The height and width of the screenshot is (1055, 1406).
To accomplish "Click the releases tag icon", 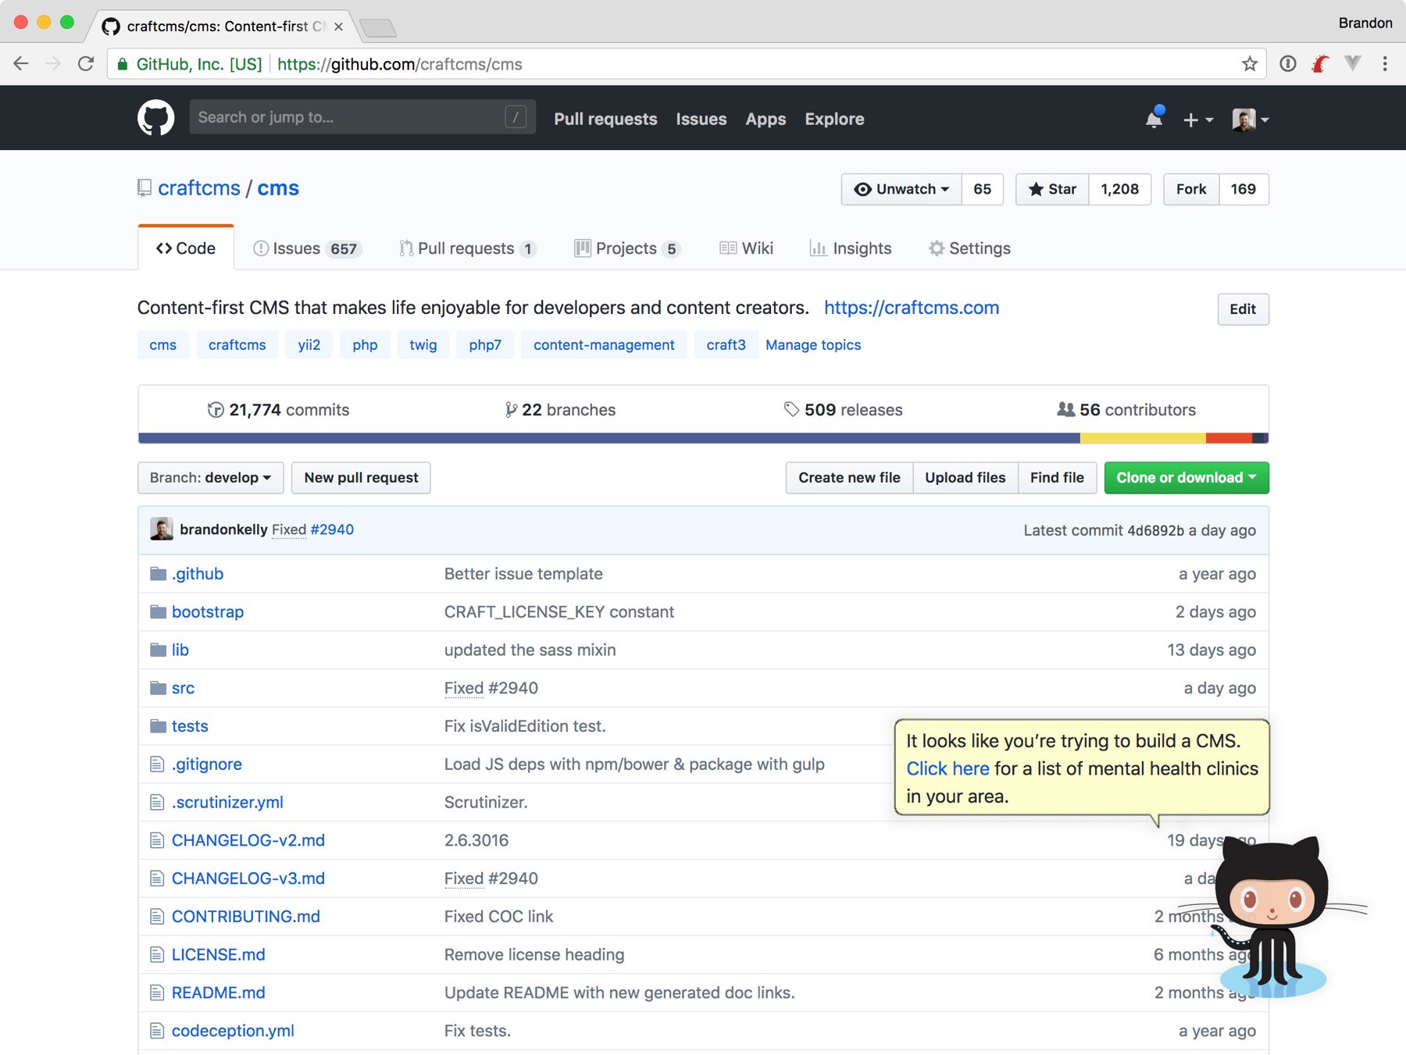I will [x=791, y=409].
